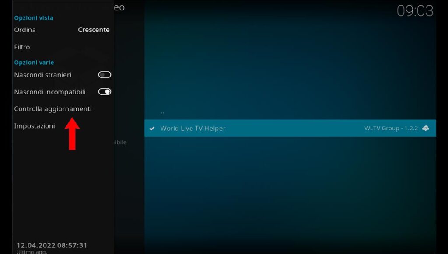448x254 pixels.
Task: Click the Opzioni varie section header
Action: (34, 63)
